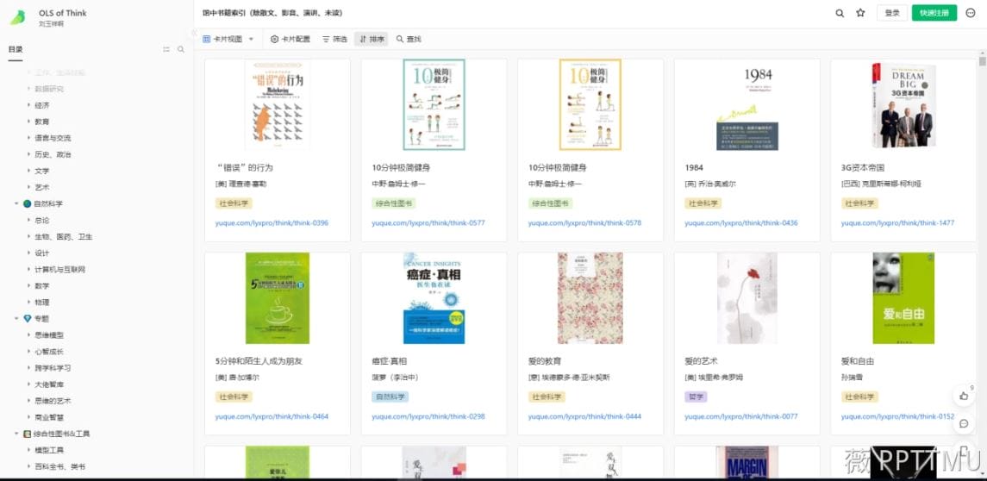Click the 筛选 filter button
Screen dimensions: 987x481
pyautogui.click(x=334, y=39)
